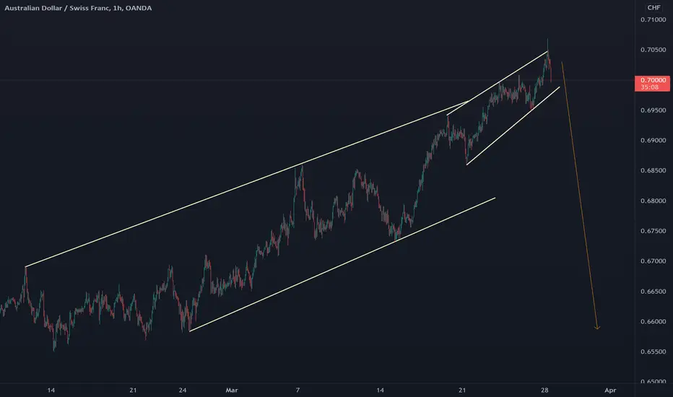Click the 0.67000 price axis label
This screenshot has height=397, width=673.
(x=653, y=261)
